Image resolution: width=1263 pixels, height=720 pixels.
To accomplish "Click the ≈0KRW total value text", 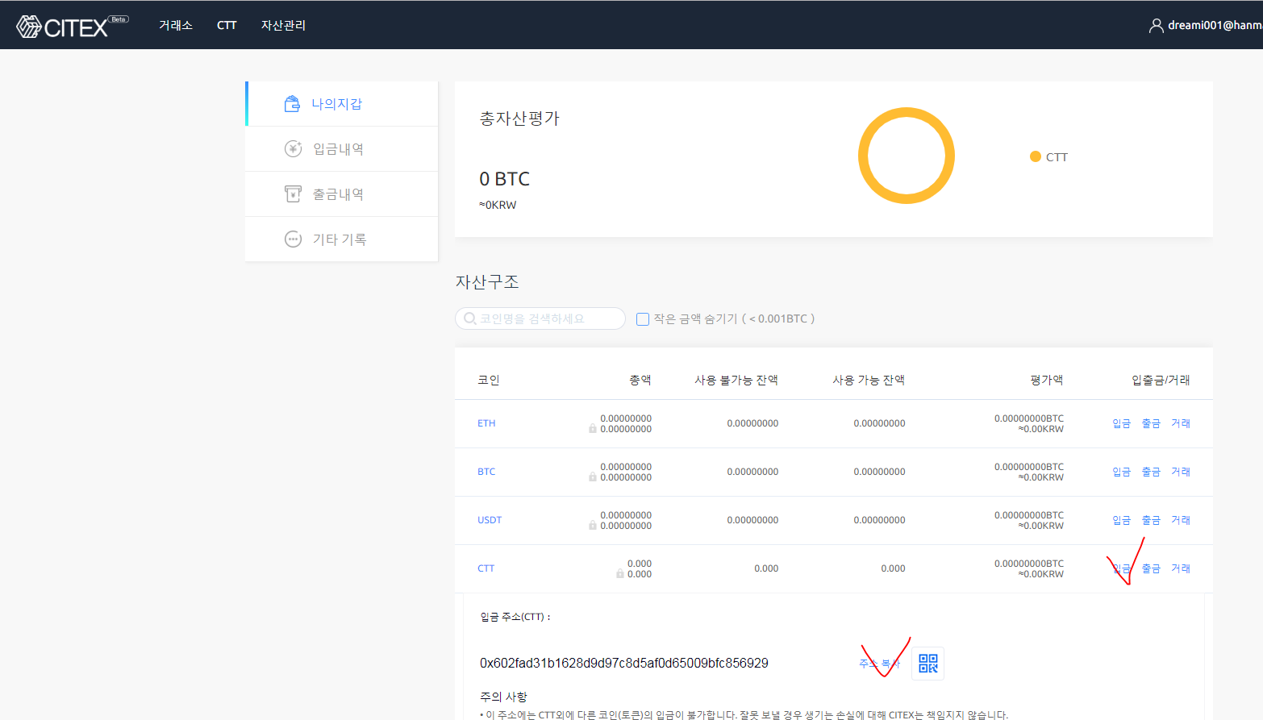I will pos(498,205).
